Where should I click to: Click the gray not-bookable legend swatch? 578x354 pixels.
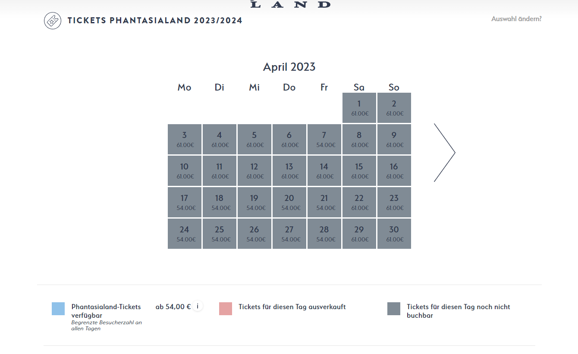point(394,309)
